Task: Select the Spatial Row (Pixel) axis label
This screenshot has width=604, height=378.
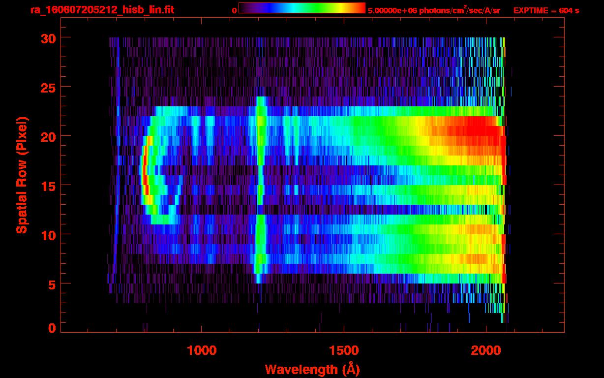Action: [21, 175]
